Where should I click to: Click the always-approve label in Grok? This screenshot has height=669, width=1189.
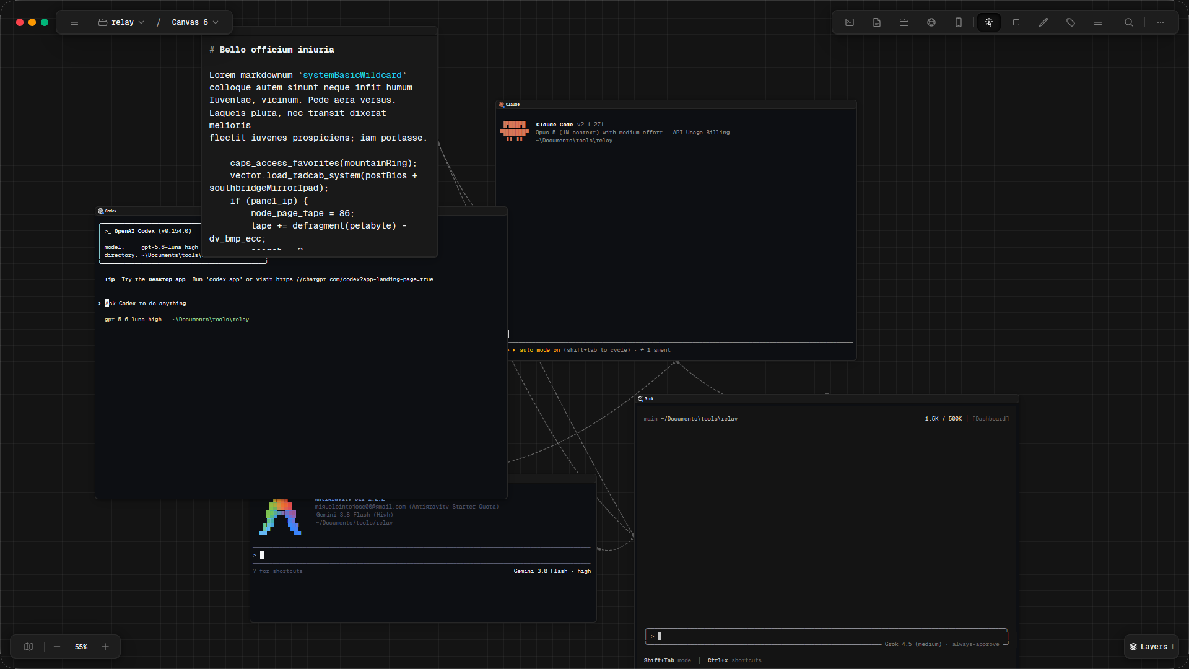(975, 644)
